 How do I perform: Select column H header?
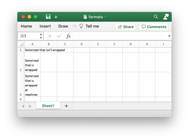pyautogui.click(x=147, y=44)
